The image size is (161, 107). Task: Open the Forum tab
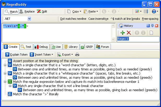coord(103,47)
